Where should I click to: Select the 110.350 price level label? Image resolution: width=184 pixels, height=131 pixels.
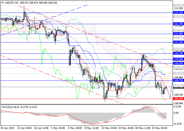click(178, 63)
